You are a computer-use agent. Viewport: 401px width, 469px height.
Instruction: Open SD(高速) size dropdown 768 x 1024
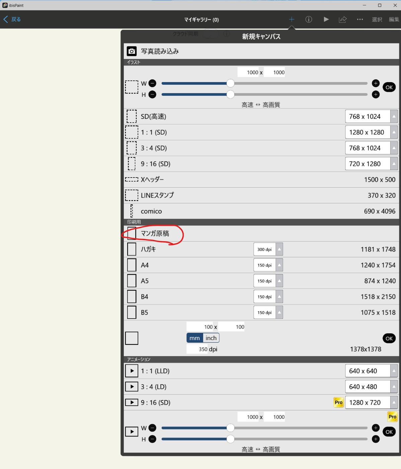pyautogui.click(x=371, y=116)
